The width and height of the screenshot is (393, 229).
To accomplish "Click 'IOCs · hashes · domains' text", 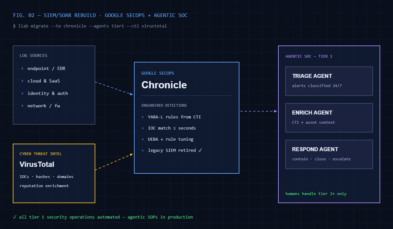I will pos(47,177).
